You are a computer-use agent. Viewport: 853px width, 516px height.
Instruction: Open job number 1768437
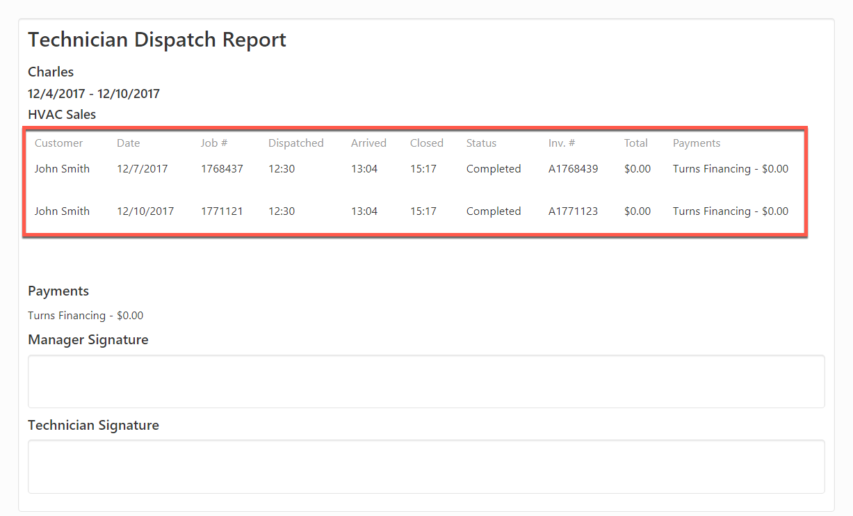(x=222, y=168)
